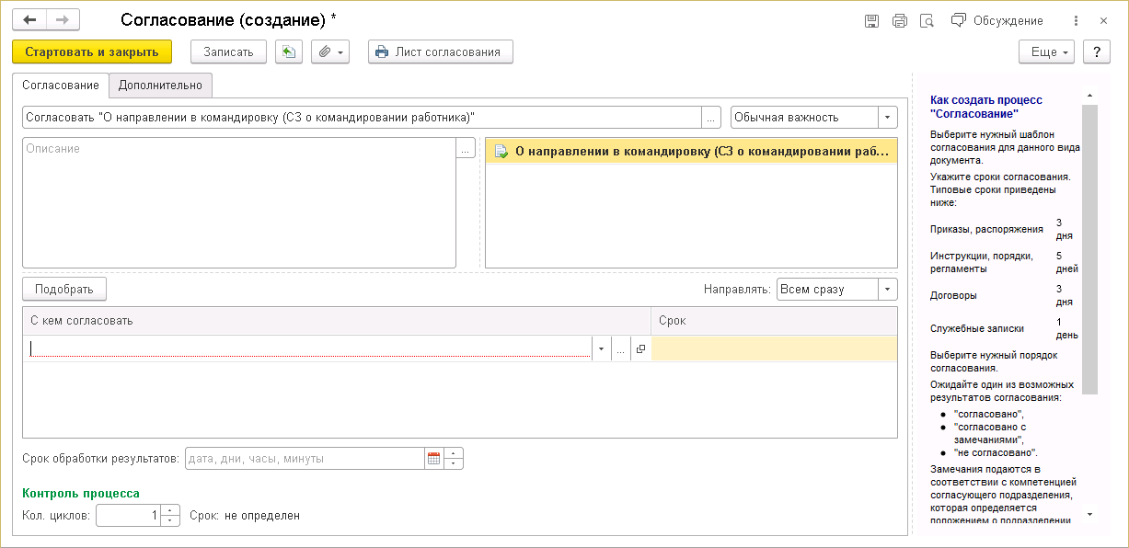Switch to the Дополнительно tab
1129x548 pixels.
tap(160, 86)
